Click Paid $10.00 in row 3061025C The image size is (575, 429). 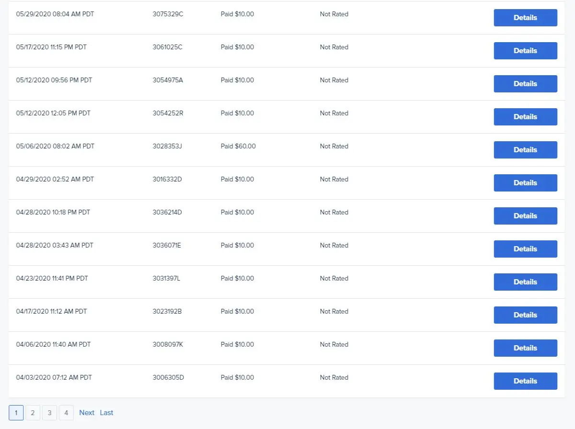coord(237,47)
